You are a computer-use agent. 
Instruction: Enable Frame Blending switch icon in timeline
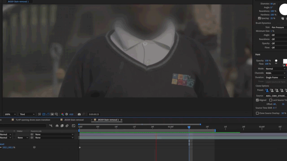62,126
